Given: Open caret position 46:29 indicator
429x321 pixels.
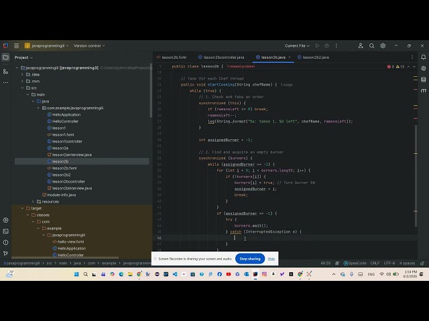Looking at the screenshot, I should pyautogui.click(x=325, y=263).
